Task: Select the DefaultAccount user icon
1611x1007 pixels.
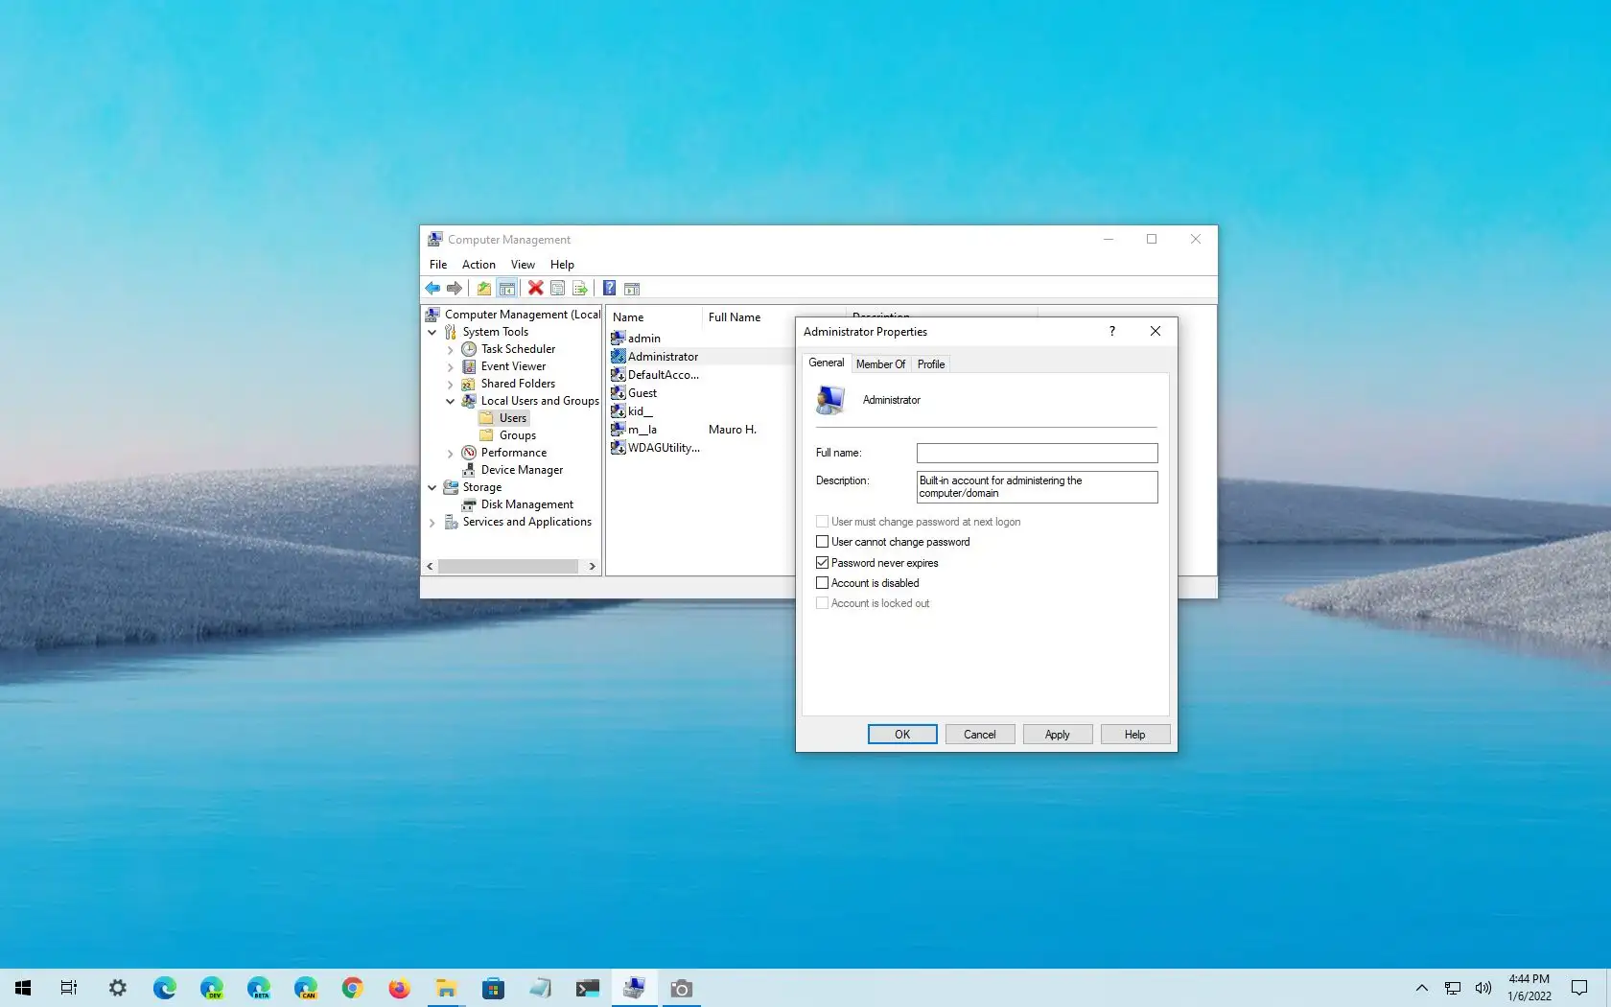Action: pos(619,374)
